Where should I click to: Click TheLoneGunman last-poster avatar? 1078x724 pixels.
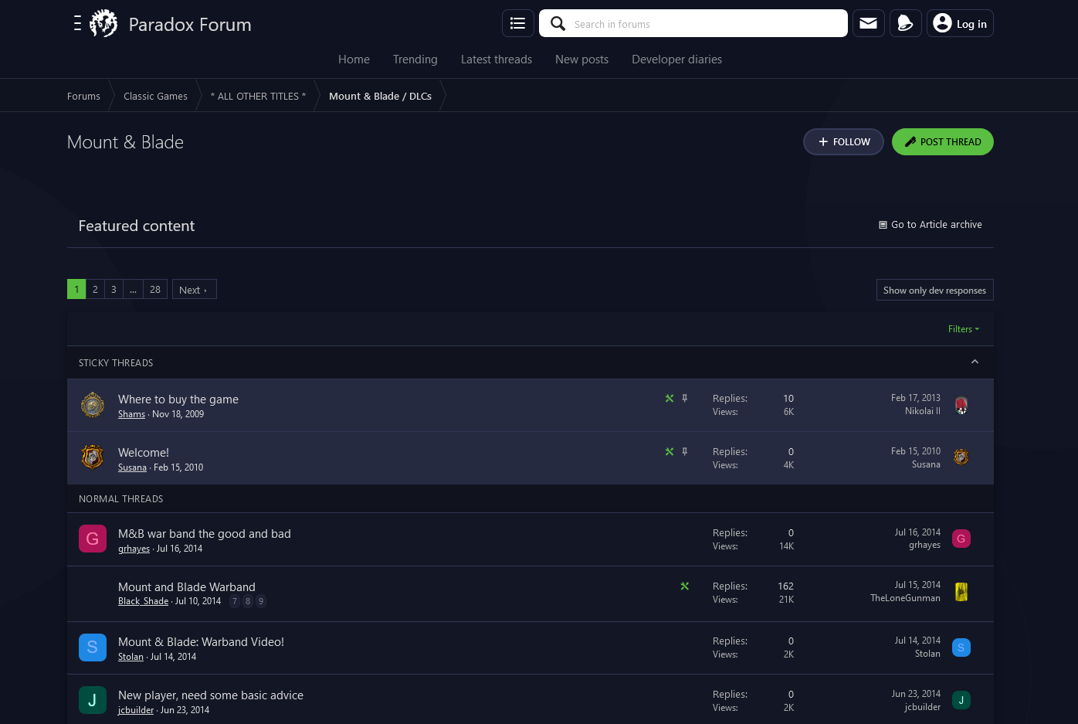(x=961, y=592)
